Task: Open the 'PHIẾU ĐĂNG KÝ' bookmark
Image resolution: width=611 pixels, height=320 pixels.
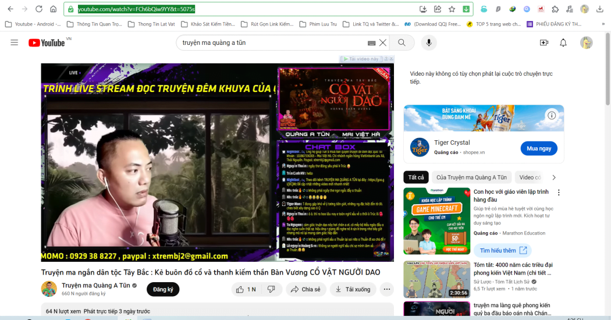Action: 554,24
